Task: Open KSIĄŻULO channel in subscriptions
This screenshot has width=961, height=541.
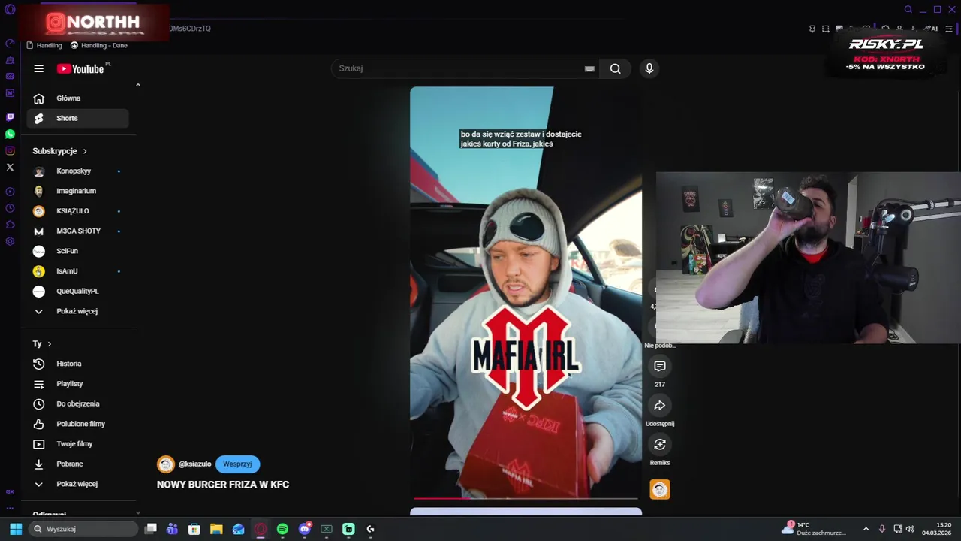Action: click(78, 211)
